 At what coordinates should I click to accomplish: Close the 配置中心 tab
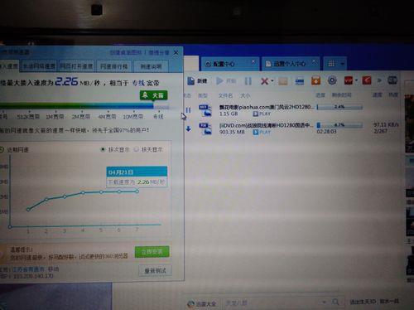click(x=253, y=61)
